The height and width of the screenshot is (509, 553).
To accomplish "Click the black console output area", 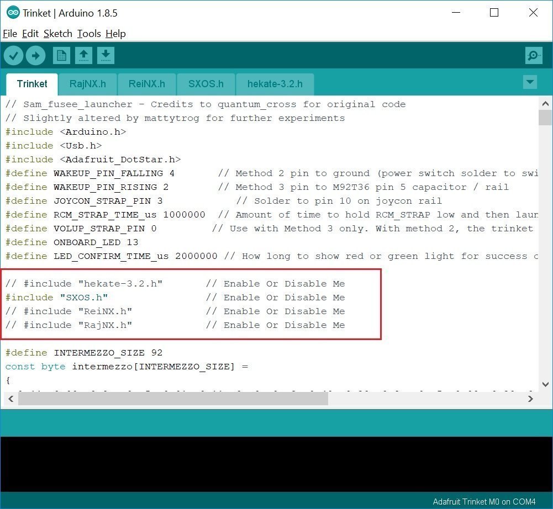I will pos(276,464).
